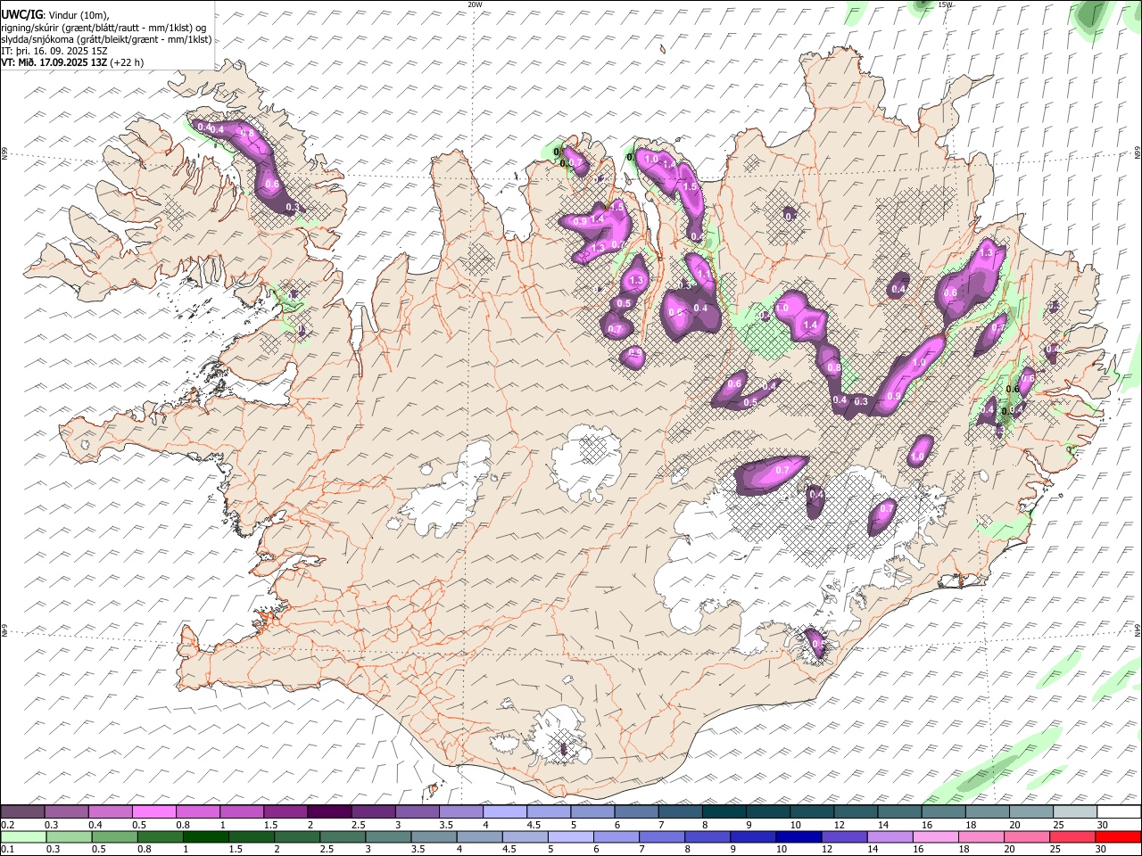This screenshot has height=856, width=1142.
Task: Click the palest green 0.1 swatch in bottom row
Action: click(23, 836)
